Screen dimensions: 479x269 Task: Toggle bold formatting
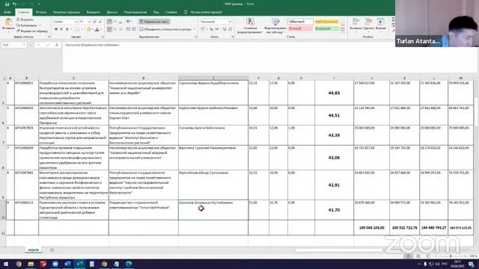[x=56, y=29]
